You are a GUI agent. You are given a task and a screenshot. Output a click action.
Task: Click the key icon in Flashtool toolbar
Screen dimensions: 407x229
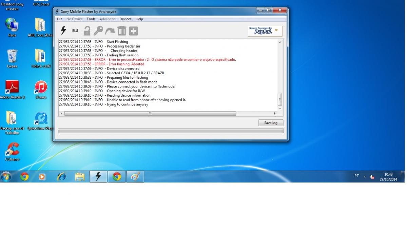pos(98,31)
